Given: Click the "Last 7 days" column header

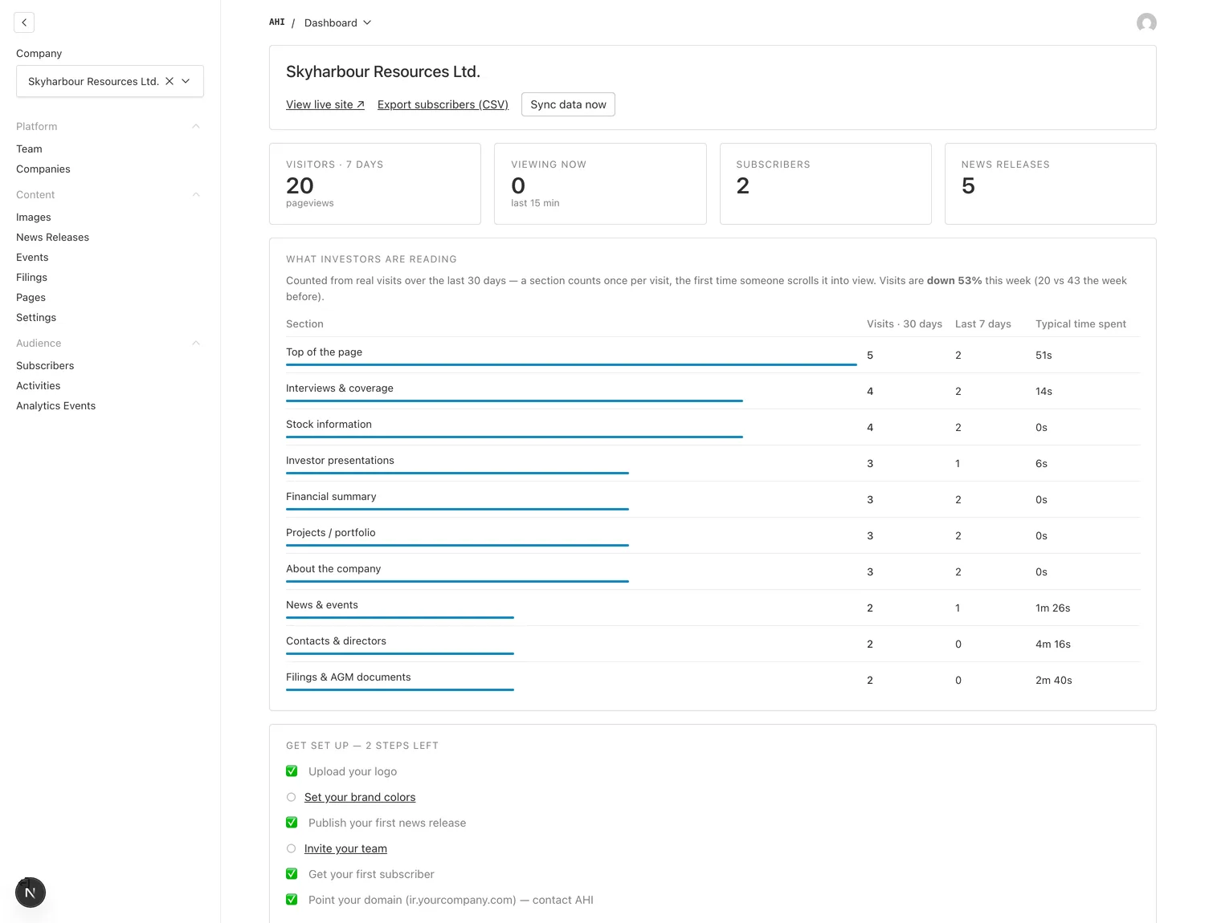Looking at the screenshot, I should 983,324.
